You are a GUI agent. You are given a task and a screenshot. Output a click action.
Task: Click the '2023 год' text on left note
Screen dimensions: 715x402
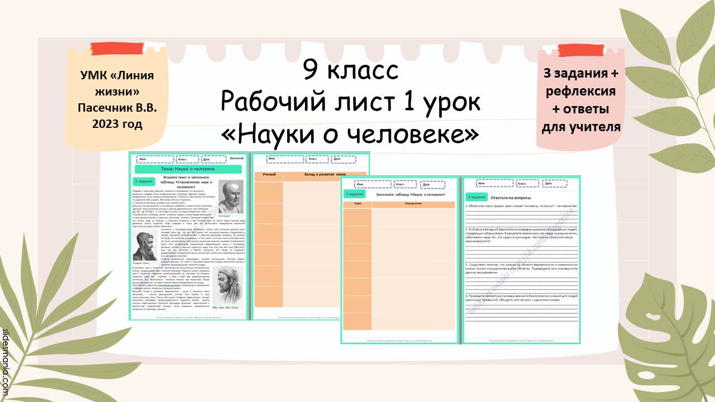point(117,123)
